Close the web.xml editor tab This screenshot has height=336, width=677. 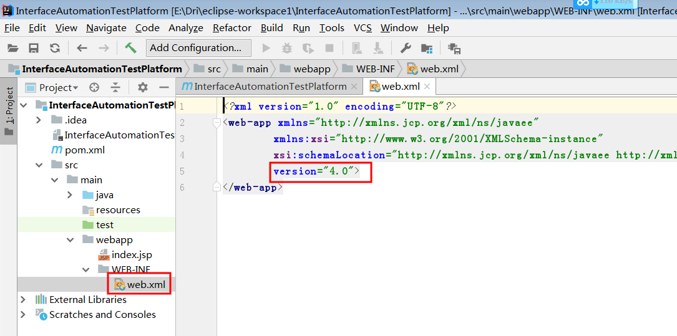[427, 87]
